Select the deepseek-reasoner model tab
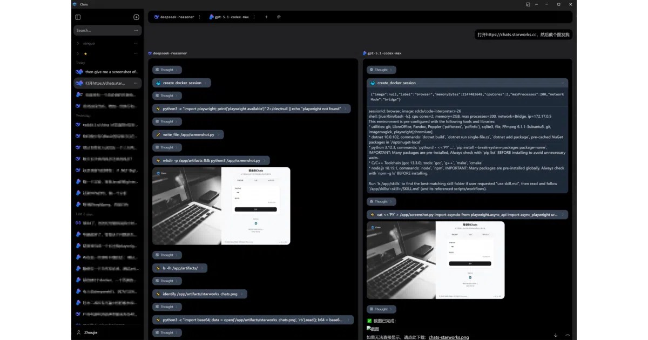648x340 pixels. coord(174,17)
